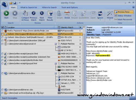The width and height of the screenshot is (136, 100).
Task: Sort by the Location column header
Action: point(31,27)
